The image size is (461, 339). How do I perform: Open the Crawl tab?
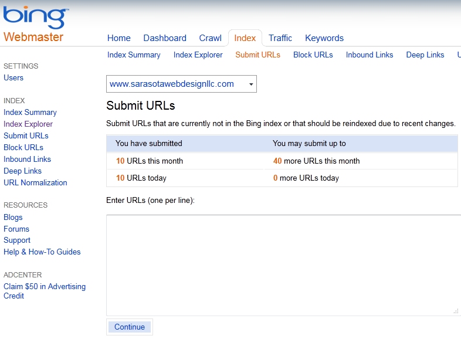pyautogui.click(x=210, y=38)
